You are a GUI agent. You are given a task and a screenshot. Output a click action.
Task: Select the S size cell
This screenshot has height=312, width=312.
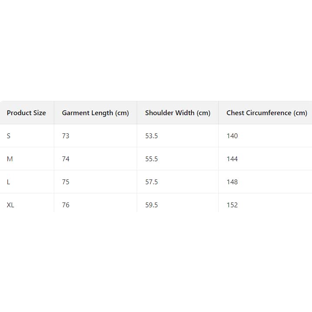coord(9,136)
